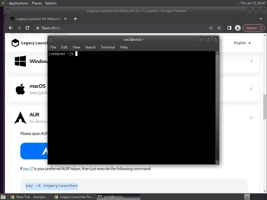The height and width of the screenshot is (200, 267).
Task: Open the English language dropdown
Action: point(242,43)
